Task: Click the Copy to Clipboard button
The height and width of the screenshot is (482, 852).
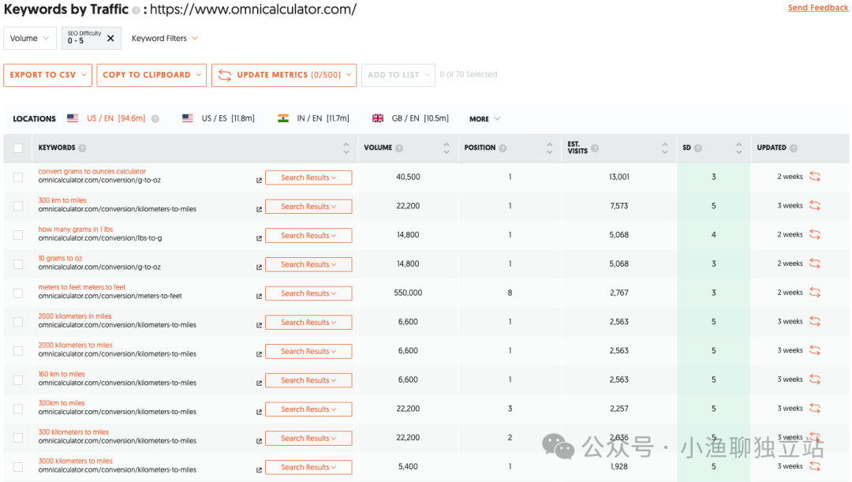Action: 151,75
